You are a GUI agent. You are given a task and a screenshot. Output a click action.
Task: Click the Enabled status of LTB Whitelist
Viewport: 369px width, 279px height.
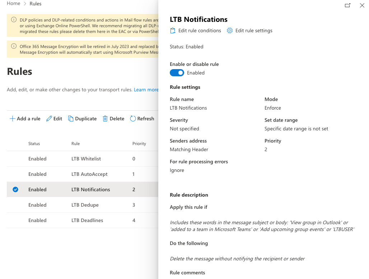[37, 159]
